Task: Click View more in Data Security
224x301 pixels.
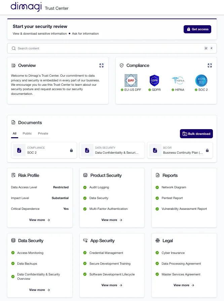Action: 40,290
